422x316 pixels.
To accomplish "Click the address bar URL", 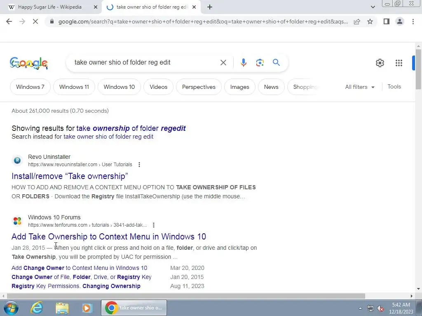I will (x=203, y=21).
